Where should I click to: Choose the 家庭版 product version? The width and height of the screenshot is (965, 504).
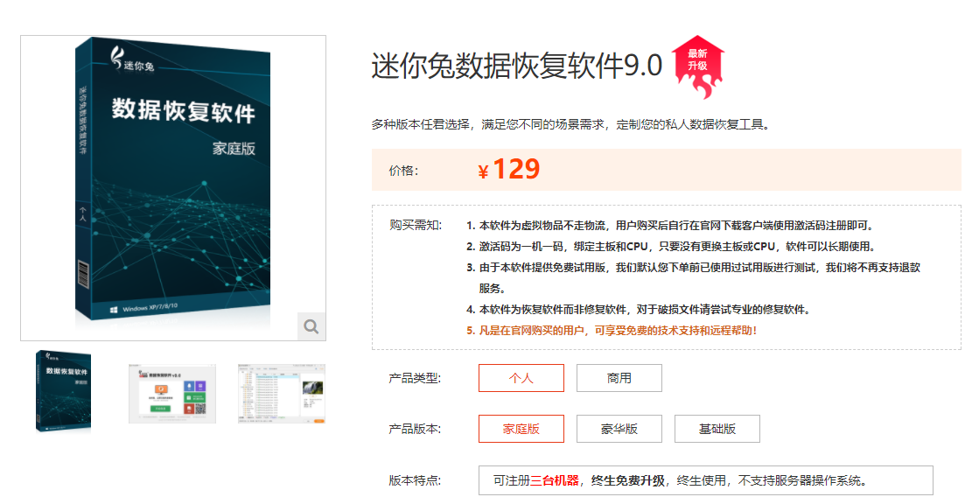(521, 429)
